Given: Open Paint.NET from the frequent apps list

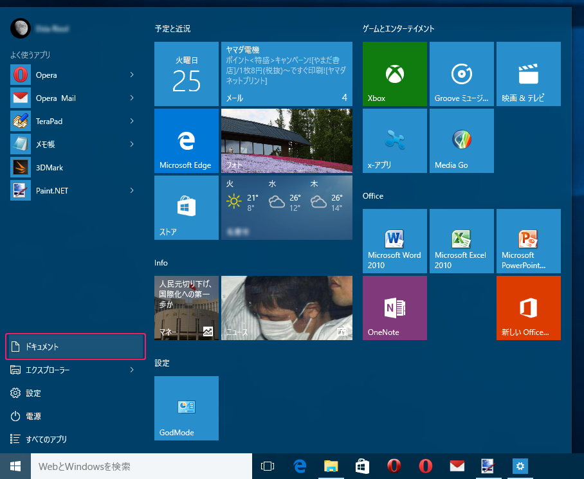Looking at the screenshot, I should (72, 190).
